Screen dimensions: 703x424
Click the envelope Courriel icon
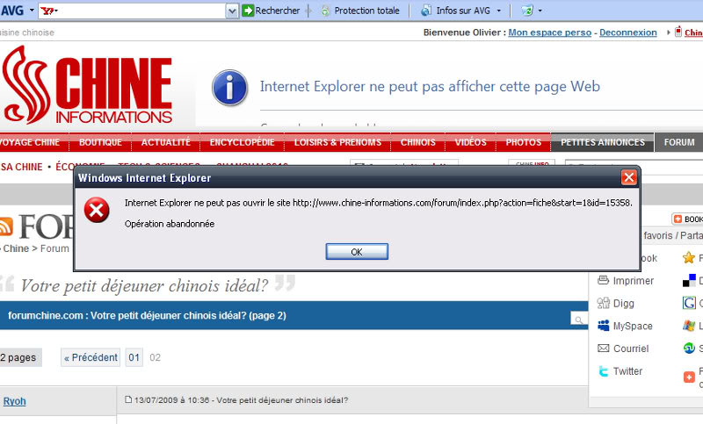pos(604,348)
